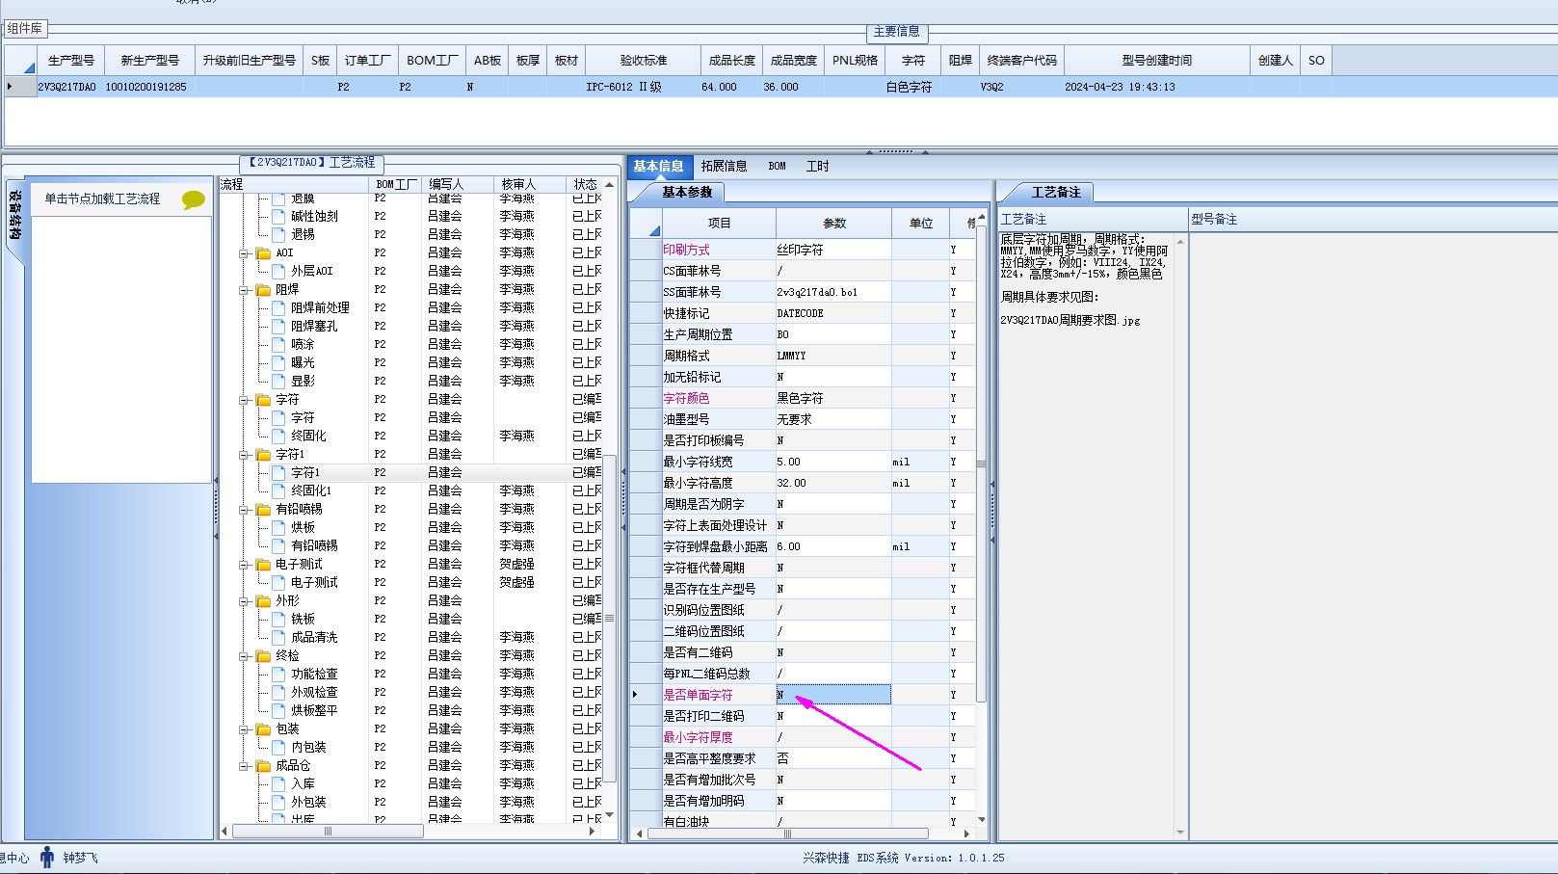Click document icon of 铣板 step
Viewport: 1558px width, 874px height.
pyautogui.click(x=278, y=620)
